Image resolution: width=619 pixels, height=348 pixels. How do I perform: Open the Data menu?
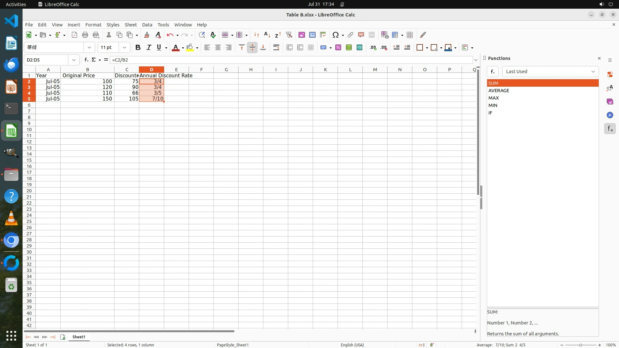(147, 25)
